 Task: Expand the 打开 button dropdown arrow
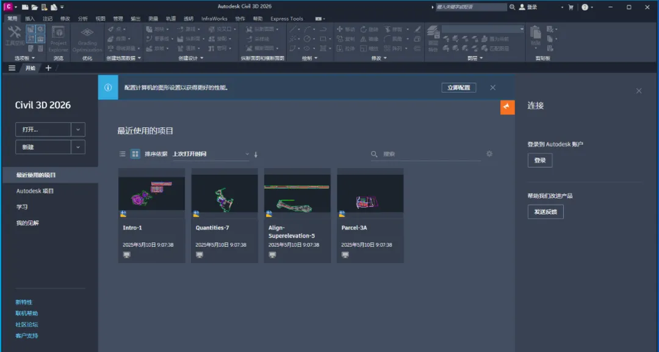click(x=78, y=130)
